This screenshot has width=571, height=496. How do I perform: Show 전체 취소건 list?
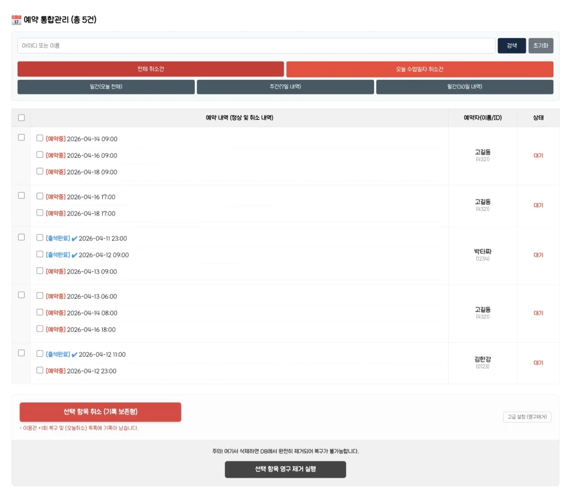(151, 69)
